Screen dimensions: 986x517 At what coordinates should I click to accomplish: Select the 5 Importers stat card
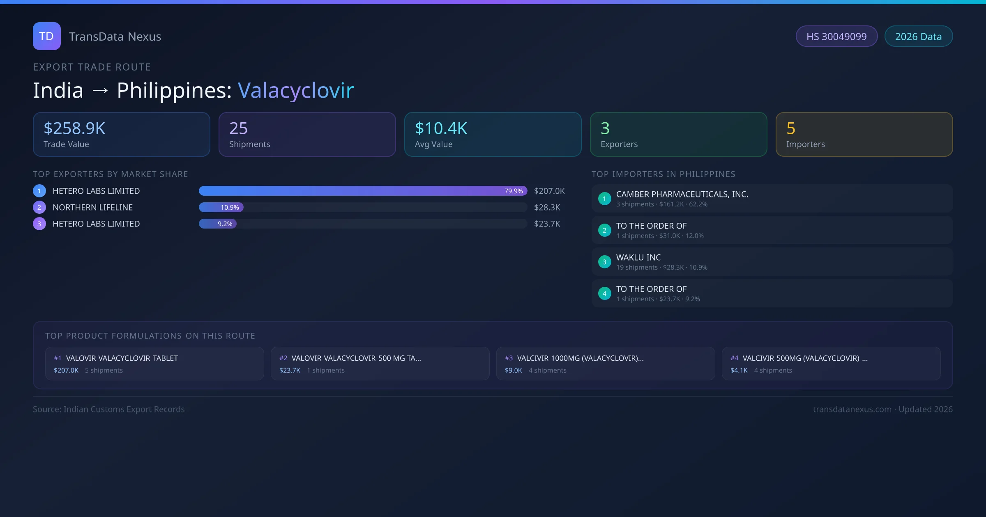click(864, 135)
